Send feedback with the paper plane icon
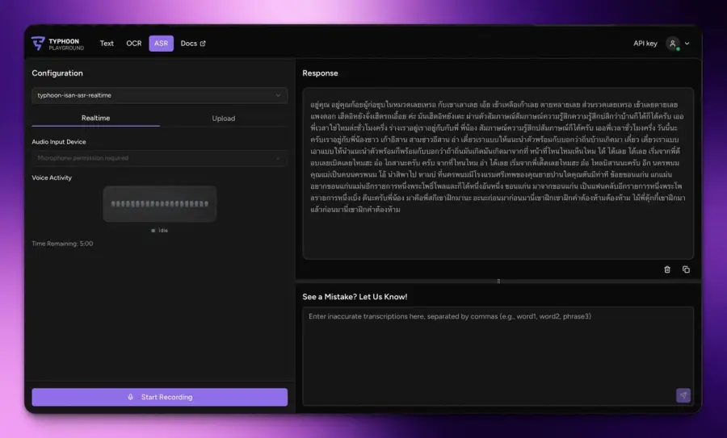 (683, 395)
